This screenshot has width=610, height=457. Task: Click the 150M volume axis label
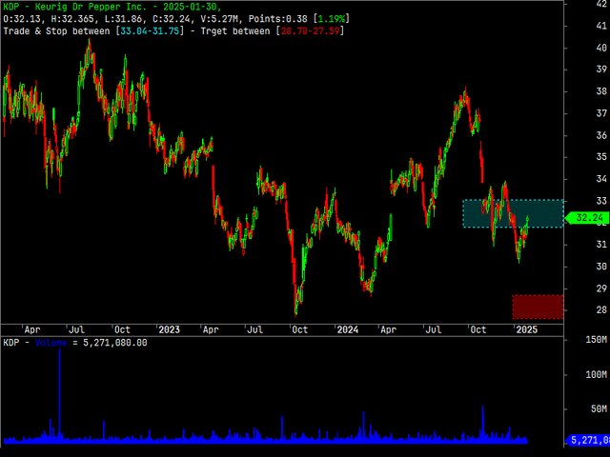[x=596, y=340]
